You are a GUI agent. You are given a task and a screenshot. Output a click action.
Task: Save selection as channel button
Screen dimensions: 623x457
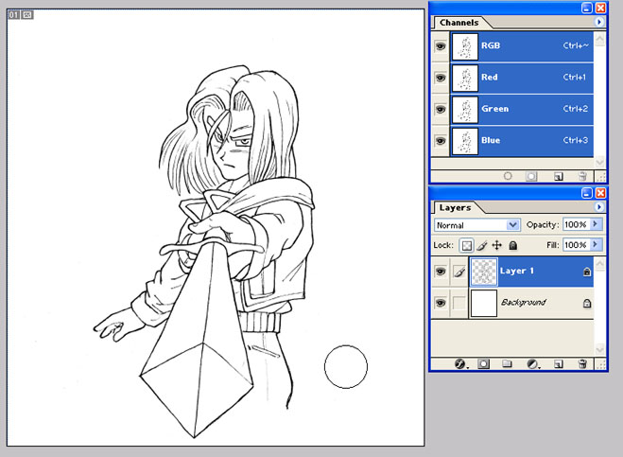click(x=532, y=176)
